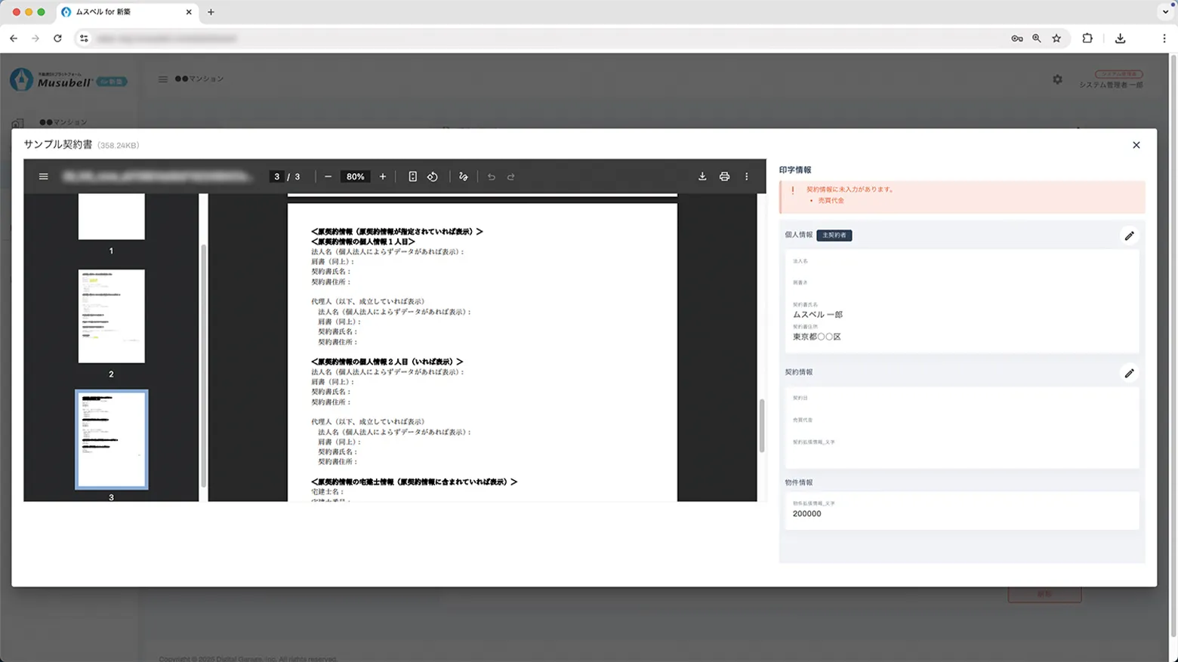The width and height of the screenshot is (1178, 662).
Task: Zoom in on the PDF document
Action: pos(382,176)
